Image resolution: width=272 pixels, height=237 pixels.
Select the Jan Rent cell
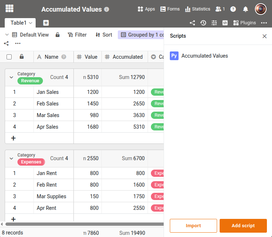[x=53, y=173]
